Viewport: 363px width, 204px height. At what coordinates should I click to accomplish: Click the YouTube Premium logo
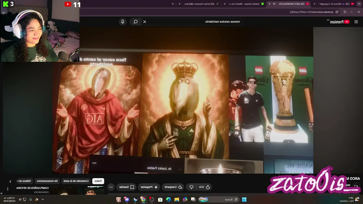click(x=339, y=22)
